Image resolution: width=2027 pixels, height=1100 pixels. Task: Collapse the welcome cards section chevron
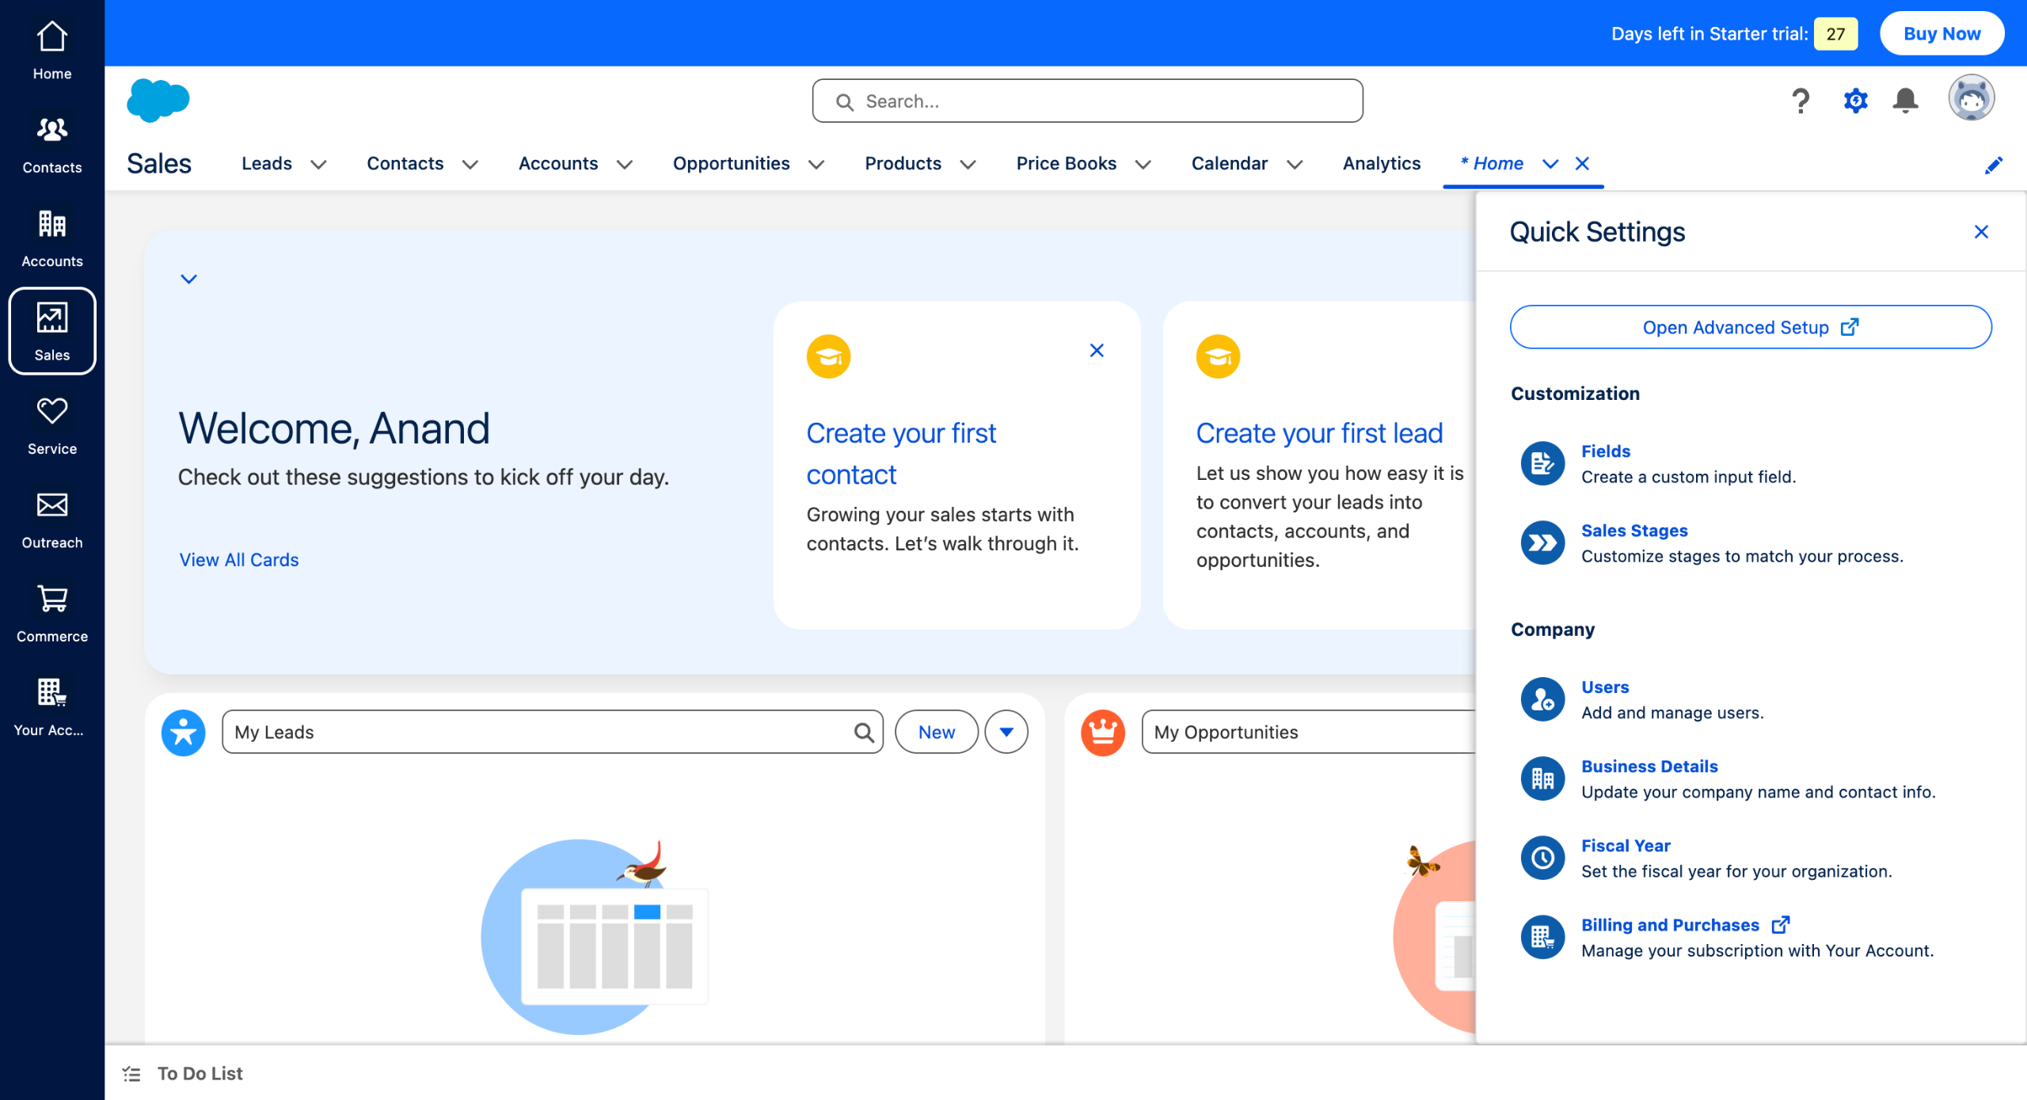pyautogui.click(x=188, y=279)
